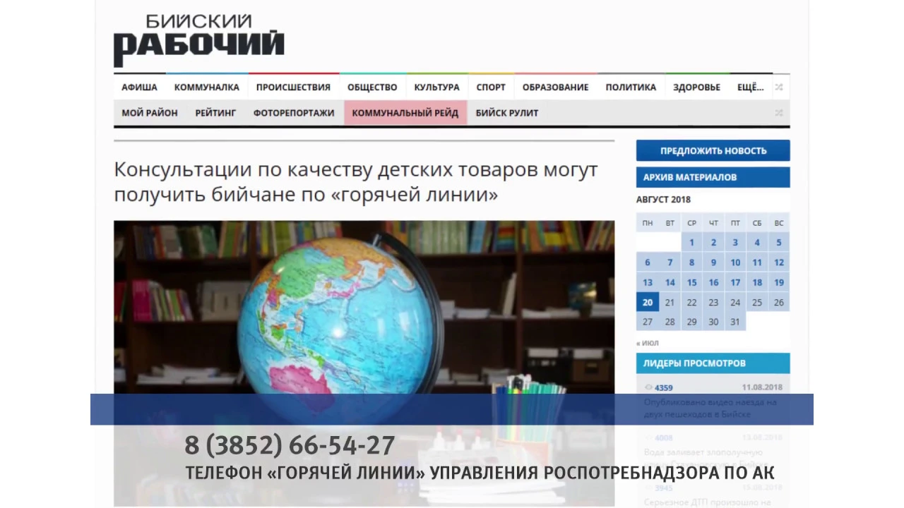The width and height of the screenshot is (904, 508).
Task: Click Лидеры просмотров header
Action: tap(713, 363)
